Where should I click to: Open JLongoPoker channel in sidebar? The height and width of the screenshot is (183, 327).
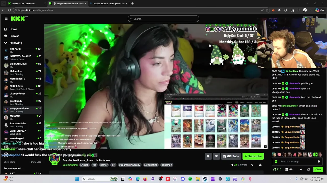22,95
